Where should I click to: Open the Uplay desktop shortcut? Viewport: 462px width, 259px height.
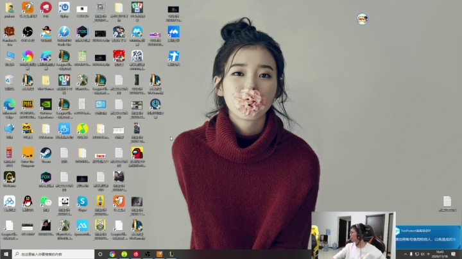click(64, 8)
